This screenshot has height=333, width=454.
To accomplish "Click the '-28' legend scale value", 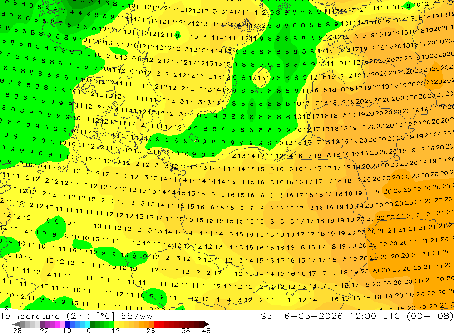I will click(x=14, y=330).
